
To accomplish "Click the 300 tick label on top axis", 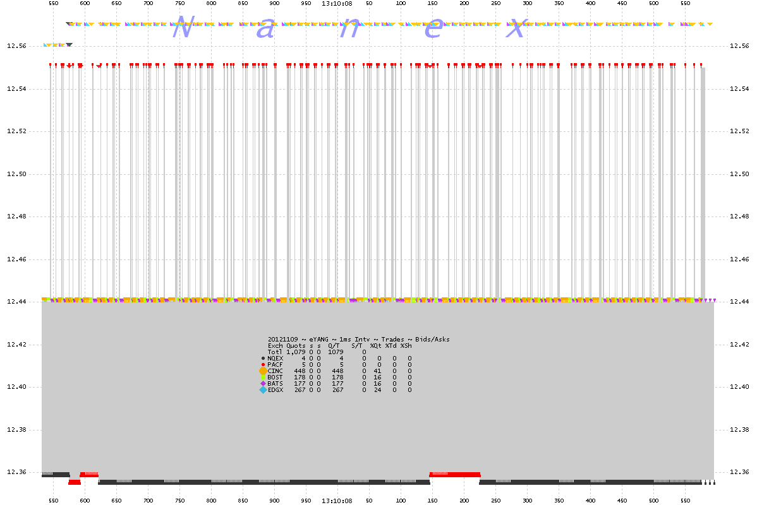I will coord(527,3).
